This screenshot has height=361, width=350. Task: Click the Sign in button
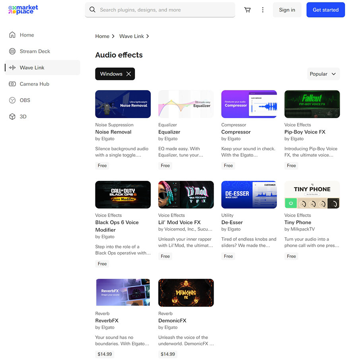(287, 10)
